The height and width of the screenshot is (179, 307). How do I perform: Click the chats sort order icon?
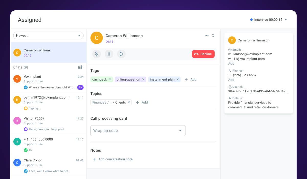click(x=80, y=67)
